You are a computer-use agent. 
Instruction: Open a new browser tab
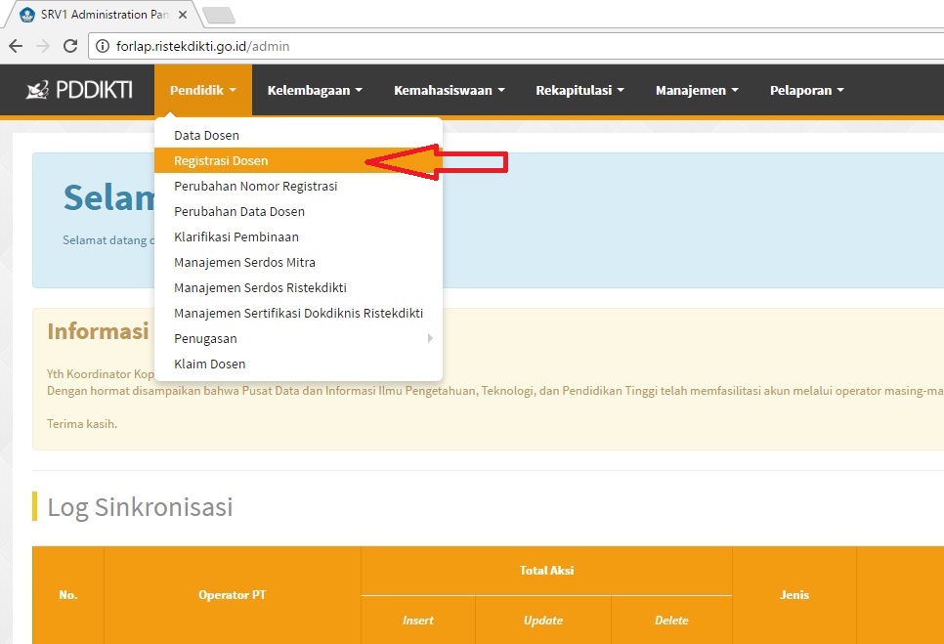(x=222, y=13)
